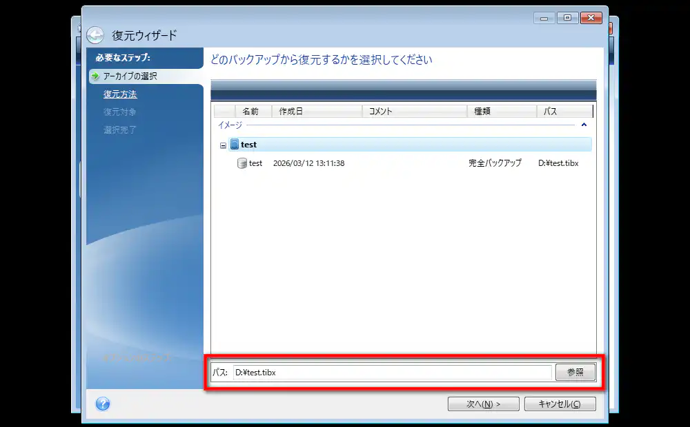
Task: Open help via the question mark icon
Action: point(103,404)
